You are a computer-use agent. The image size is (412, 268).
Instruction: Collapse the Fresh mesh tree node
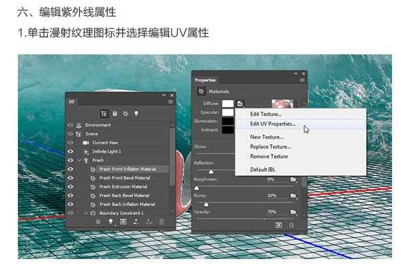pos(79,160)
